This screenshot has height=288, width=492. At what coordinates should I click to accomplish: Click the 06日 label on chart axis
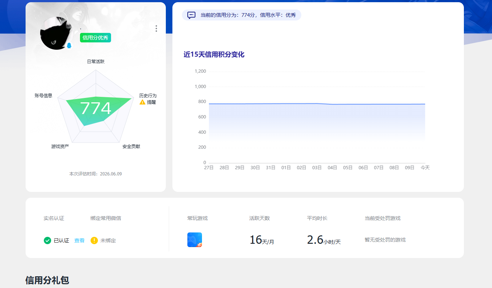363,168
